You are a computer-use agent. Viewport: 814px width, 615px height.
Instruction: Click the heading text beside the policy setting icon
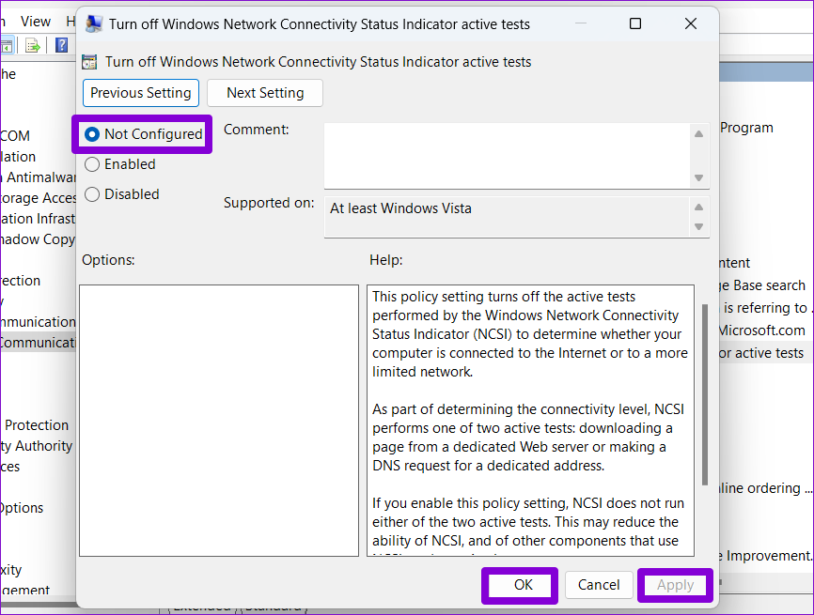319,62
